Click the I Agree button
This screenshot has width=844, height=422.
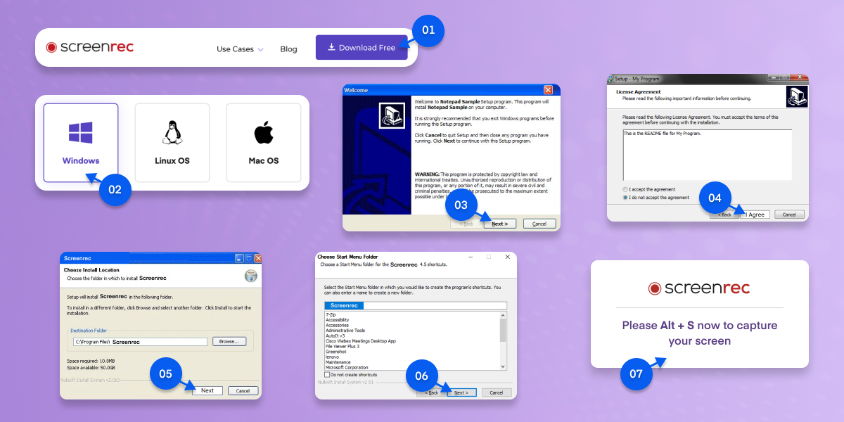tap(755, 215)
